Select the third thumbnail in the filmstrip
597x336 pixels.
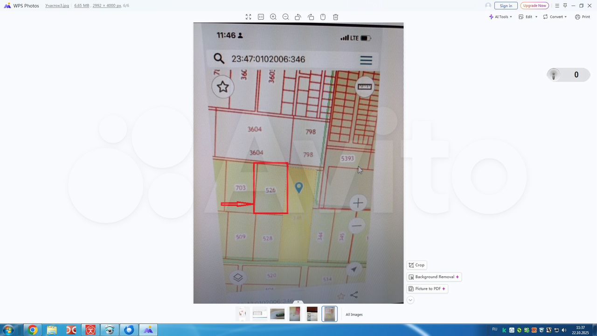point(277,314)
